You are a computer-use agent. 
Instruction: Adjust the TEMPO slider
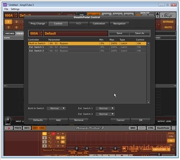pyautogui.click(x=115, y=148)
